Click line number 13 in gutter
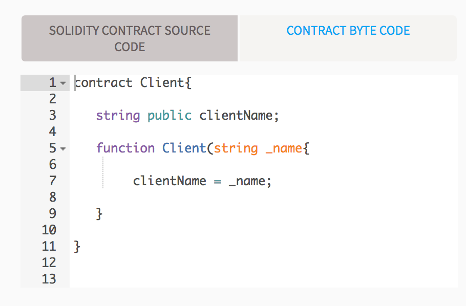Screen dimensions: 466x306 coord(49,279)
